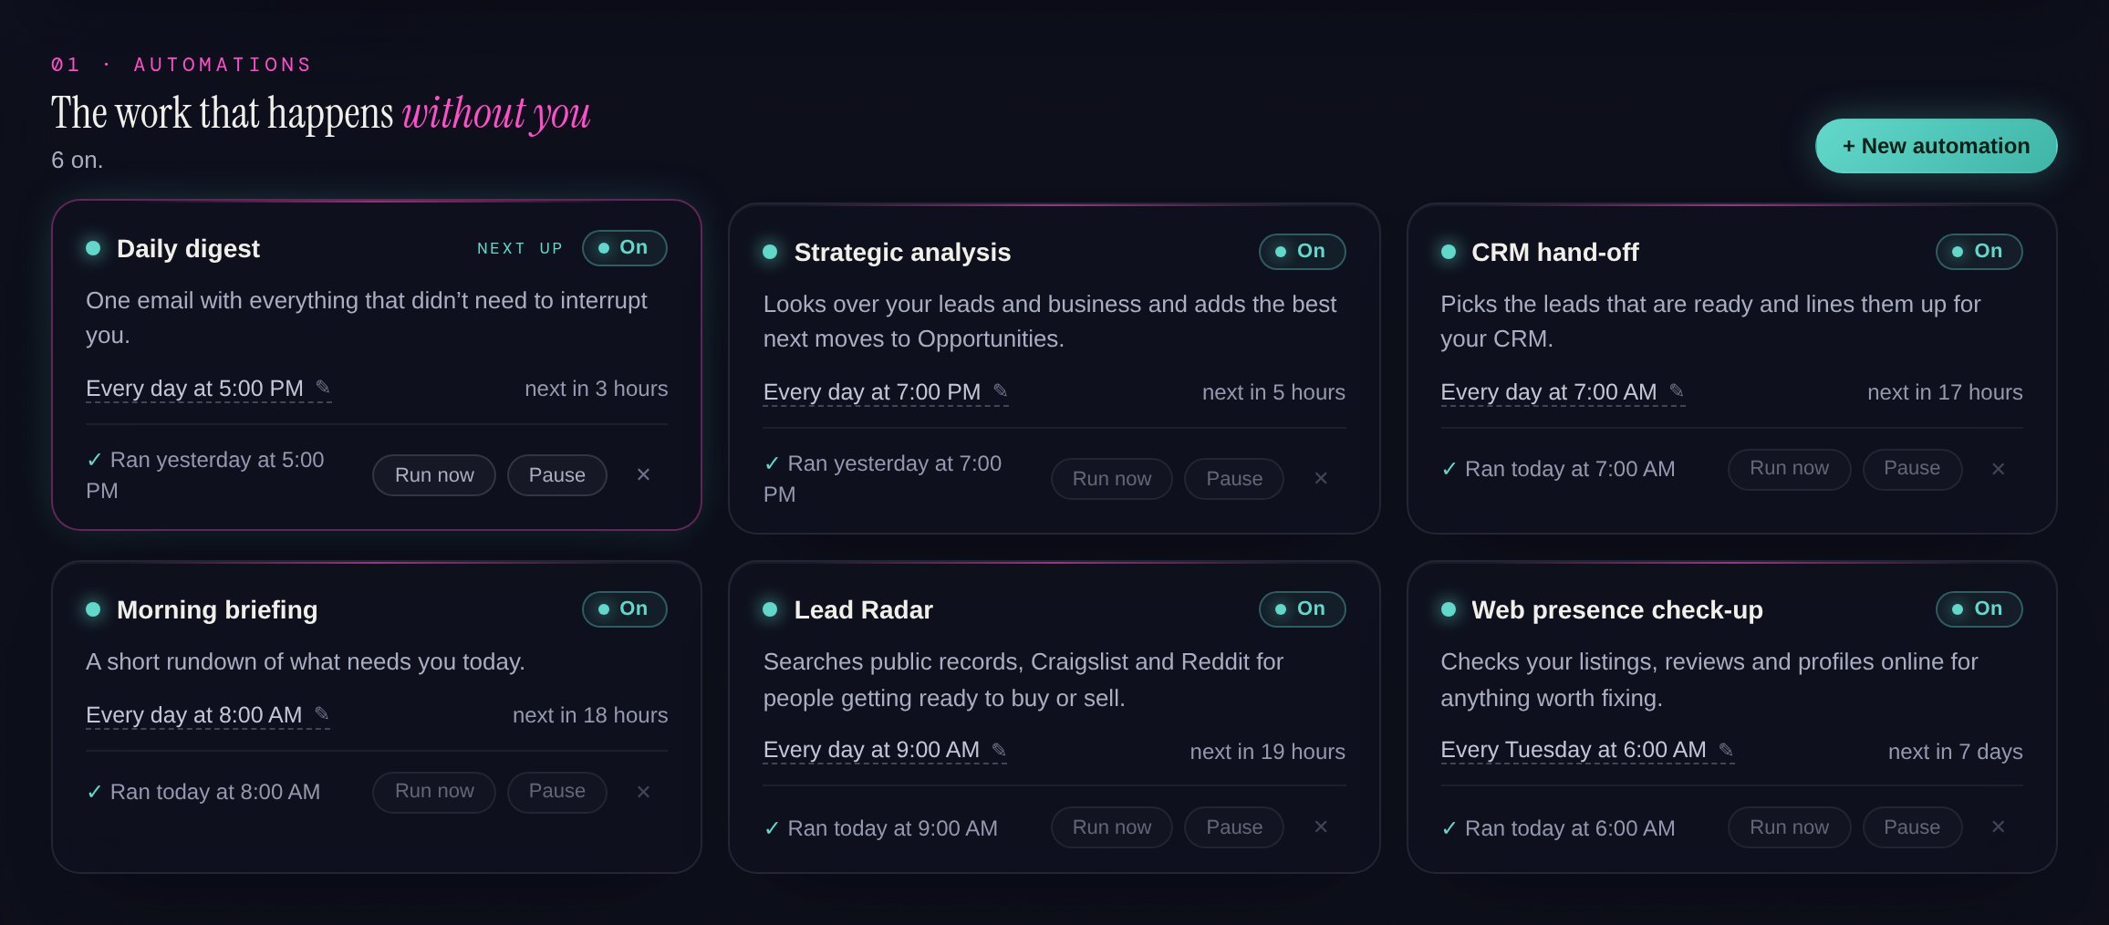The image size is (2109, 925).
Task: Run Web presence check-up now
Action: click(x=1789, y=827)
